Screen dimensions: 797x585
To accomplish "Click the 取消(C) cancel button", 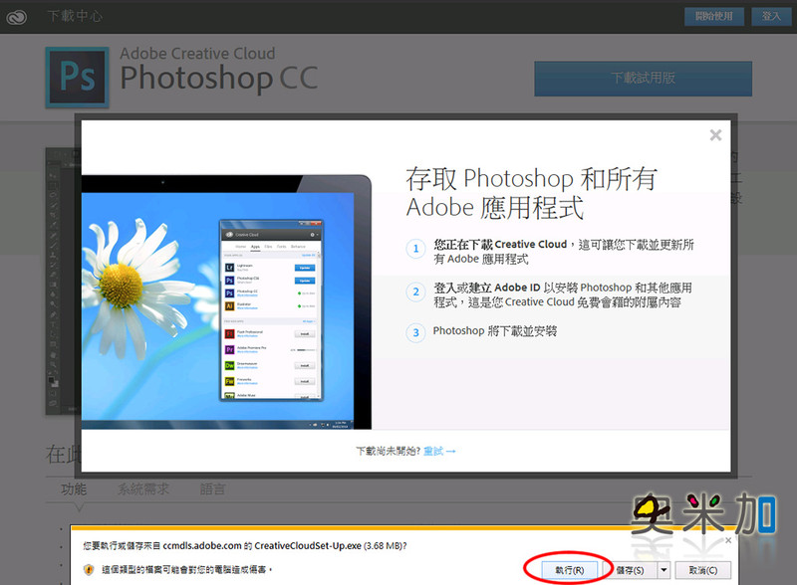I will click(x=703, y=570).
